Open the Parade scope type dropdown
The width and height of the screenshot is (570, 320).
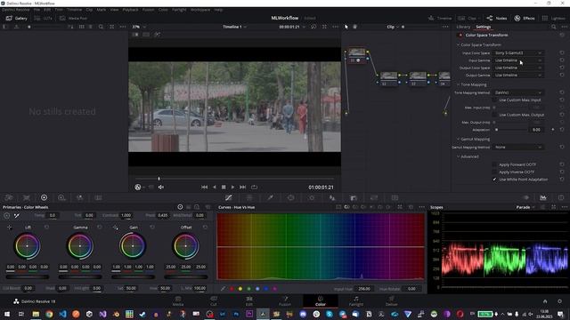click(525, 207)
